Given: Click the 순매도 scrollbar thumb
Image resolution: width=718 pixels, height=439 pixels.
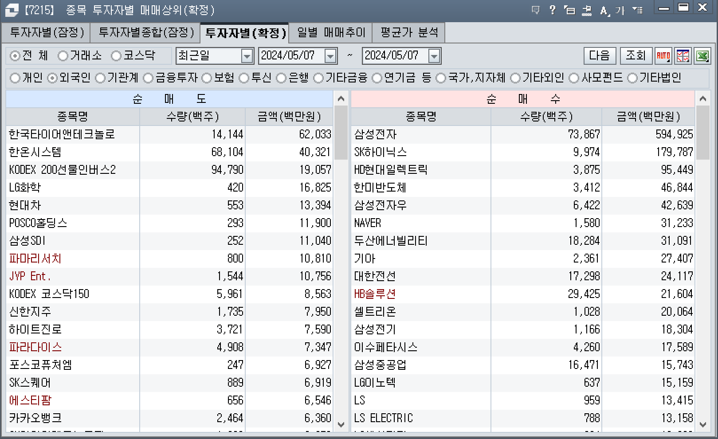Looking at the screenshot, I should (341, 133).
